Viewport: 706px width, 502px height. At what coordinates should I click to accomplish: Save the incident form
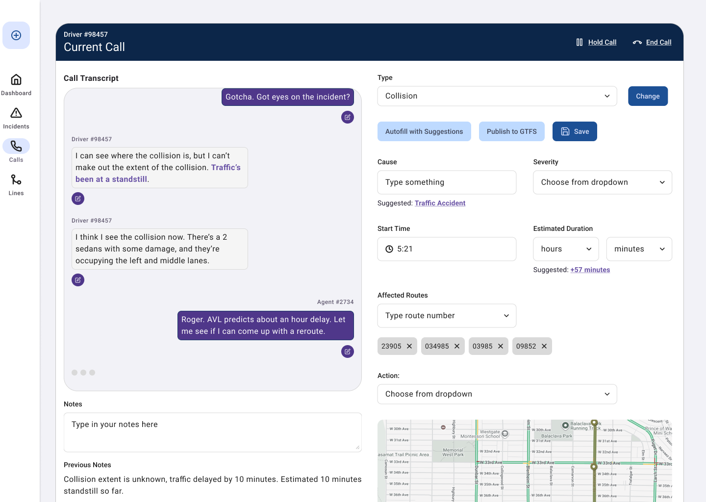click(575, 131)
